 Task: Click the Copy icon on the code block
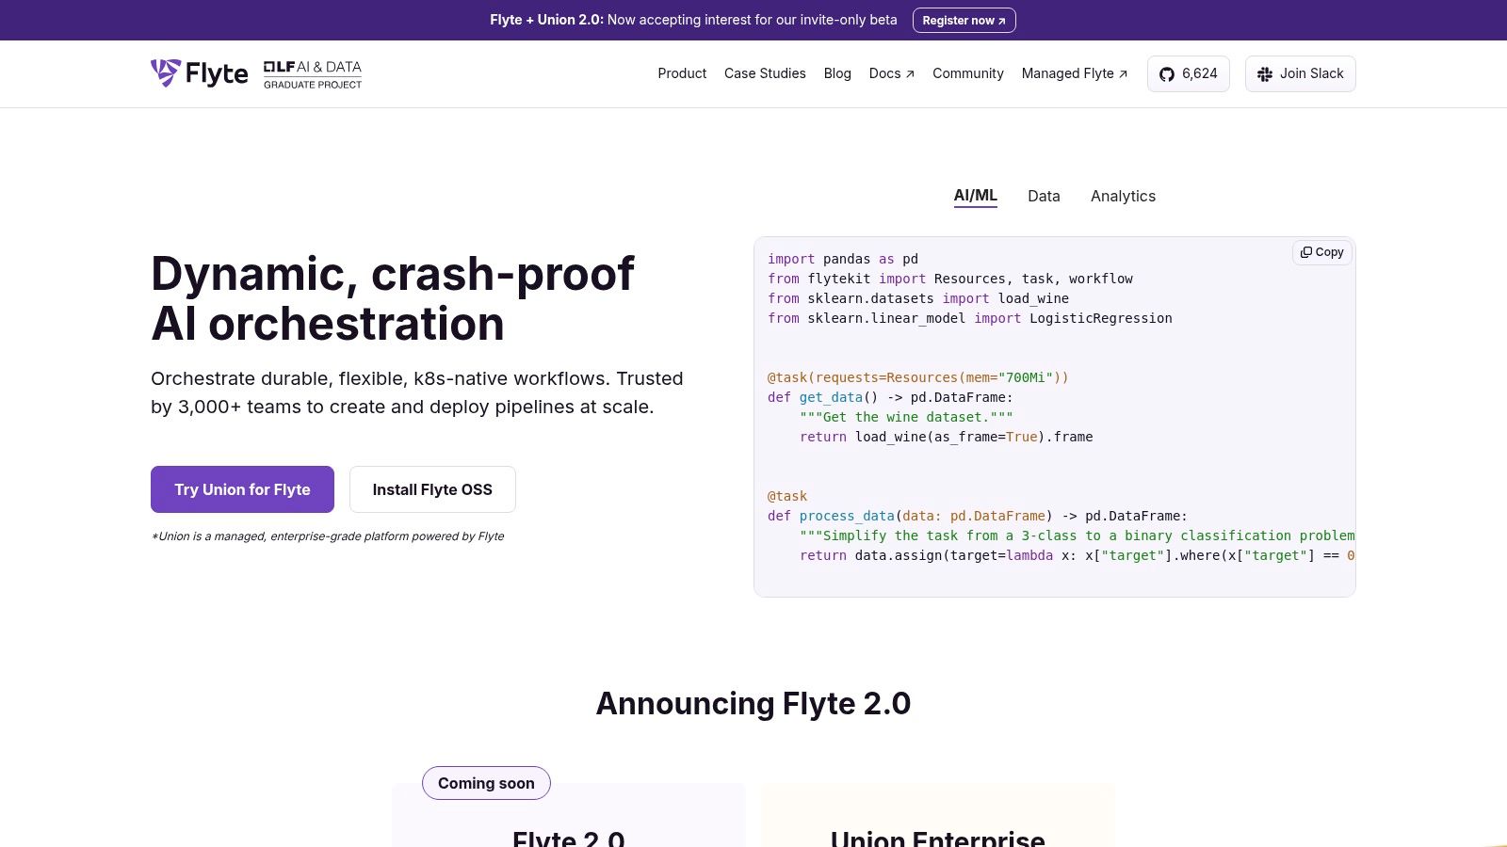tap(1307, 252)
